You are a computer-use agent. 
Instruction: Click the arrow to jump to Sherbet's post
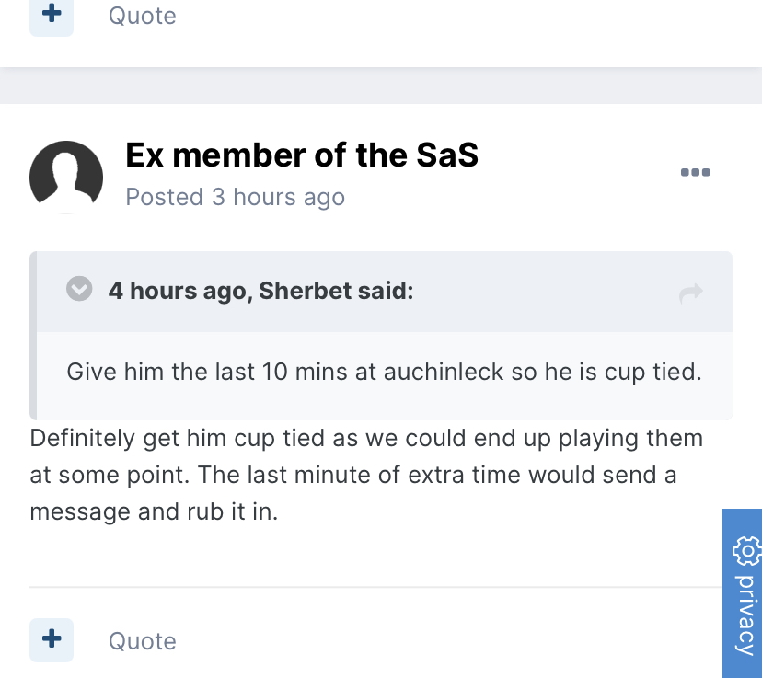(x=690, y=293)
